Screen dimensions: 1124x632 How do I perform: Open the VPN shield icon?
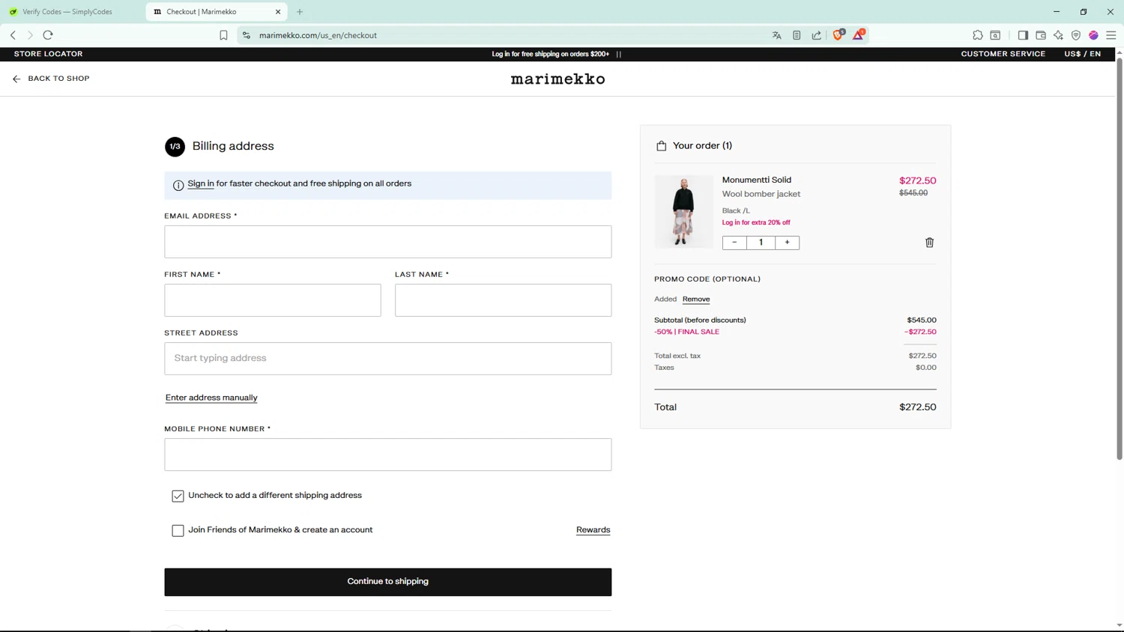pos(1076,35)
